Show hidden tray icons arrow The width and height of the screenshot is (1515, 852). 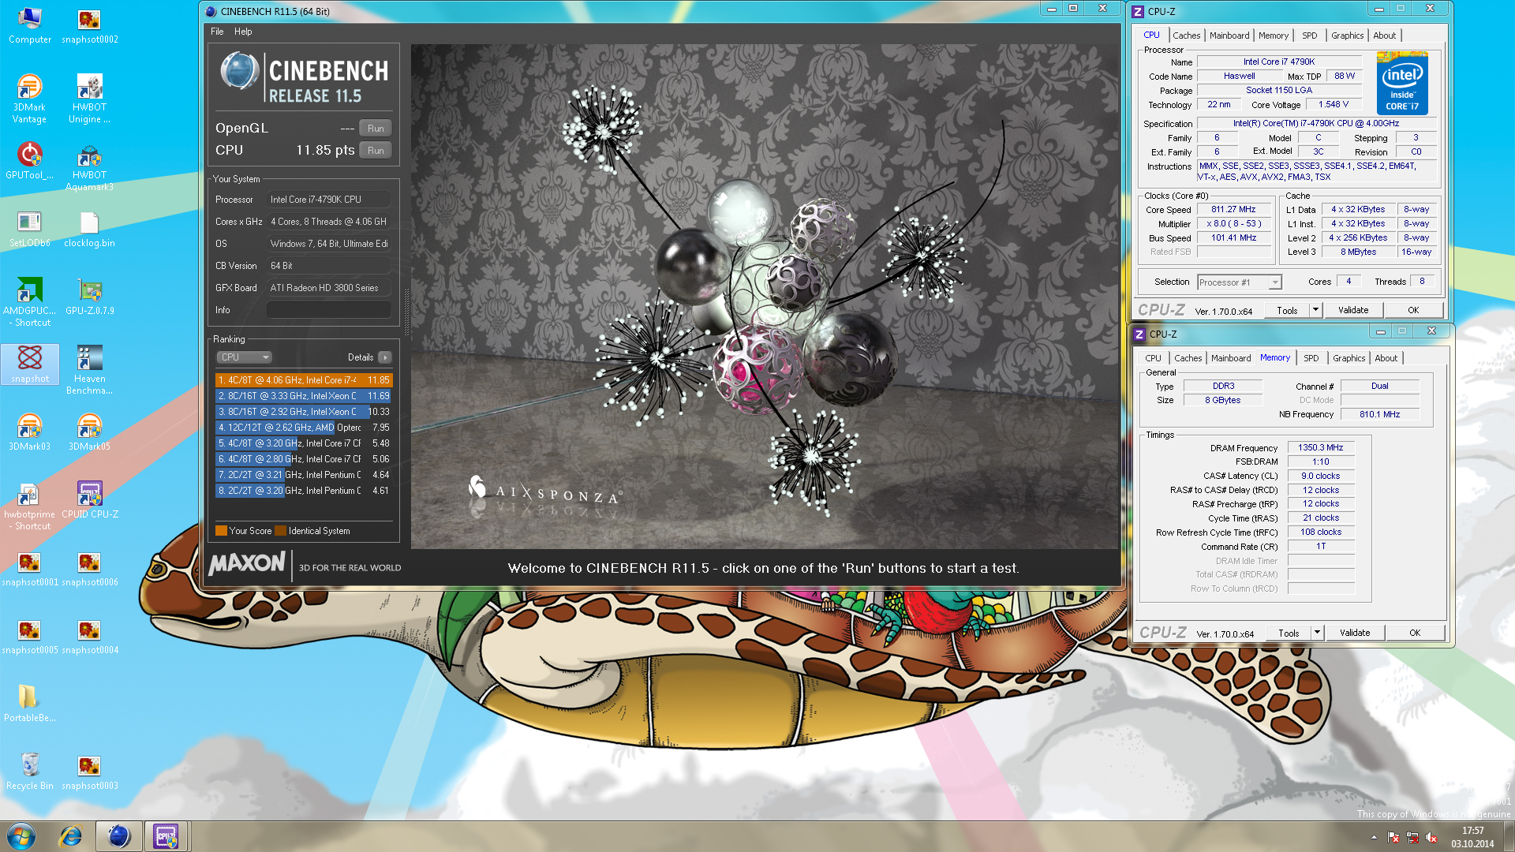[1374, 838]
